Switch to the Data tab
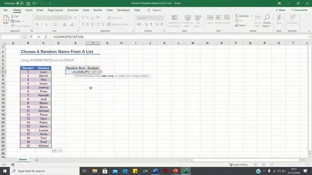Viewport: 312px width, 175px height. 86,10
